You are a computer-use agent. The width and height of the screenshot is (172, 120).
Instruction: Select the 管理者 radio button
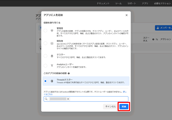coord(46,30)
